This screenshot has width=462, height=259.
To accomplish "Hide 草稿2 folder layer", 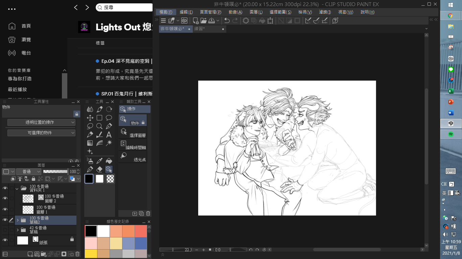I will [x=5, y=220].
